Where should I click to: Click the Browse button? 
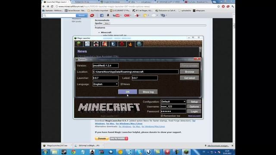point(189,72)
